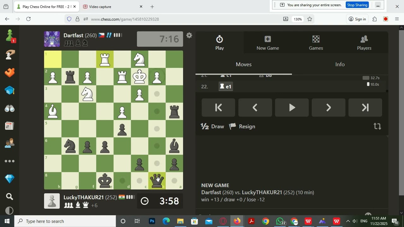This screenshot has height=227, width=404.
Task: Select move 22 Re1 in move list
Action: [x=226, y=86]
